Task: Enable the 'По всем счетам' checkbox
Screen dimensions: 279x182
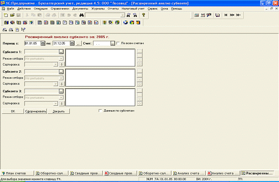Action: pyautogui.click(x=118, y=43)
